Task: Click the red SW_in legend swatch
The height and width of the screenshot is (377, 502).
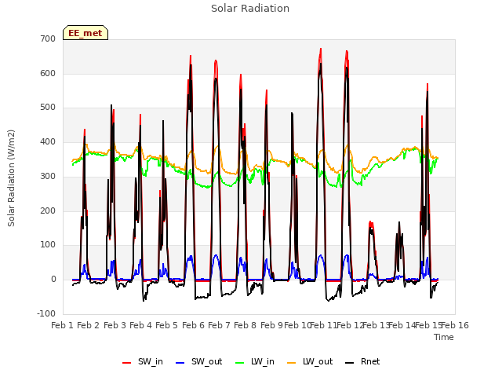Action: [127, 363]
